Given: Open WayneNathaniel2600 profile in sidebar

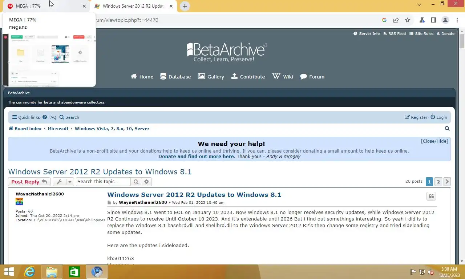Looking at the screenshot, I should [40, 194].
